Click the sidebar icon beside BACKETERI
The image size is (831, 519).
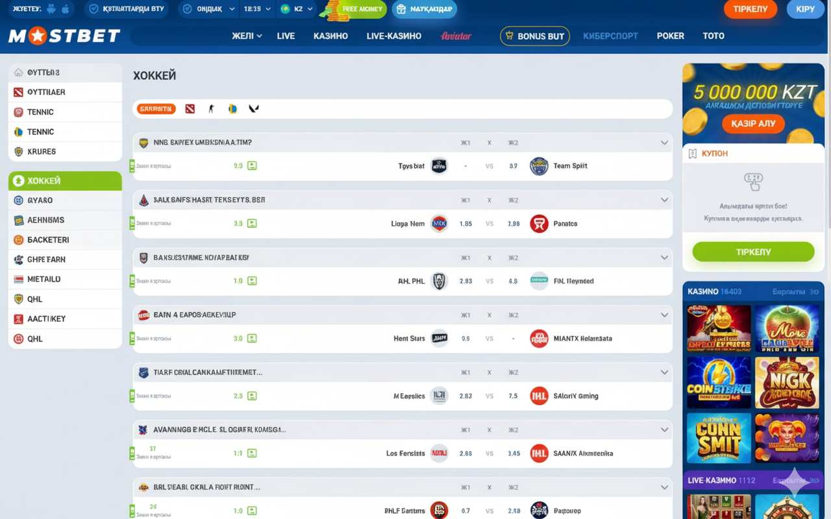pos(18,240)
